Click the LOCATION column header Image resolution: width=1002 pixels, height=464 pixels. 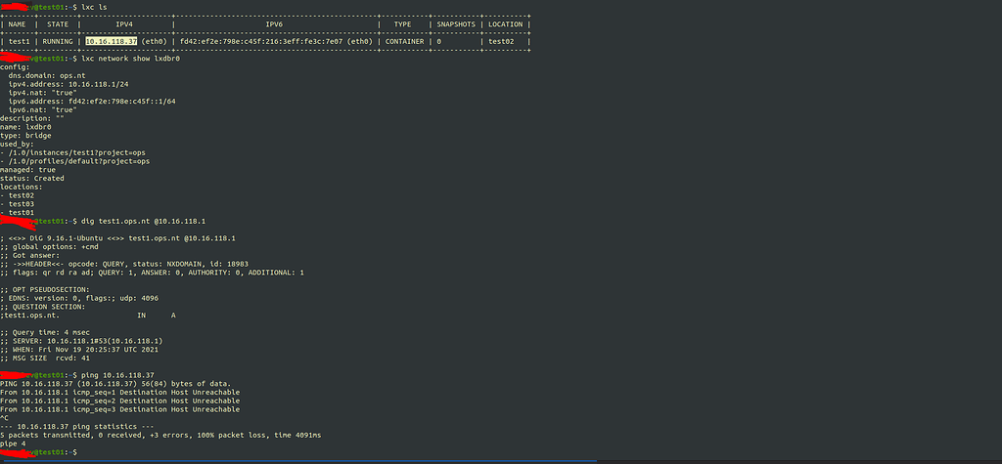point(506,23)
